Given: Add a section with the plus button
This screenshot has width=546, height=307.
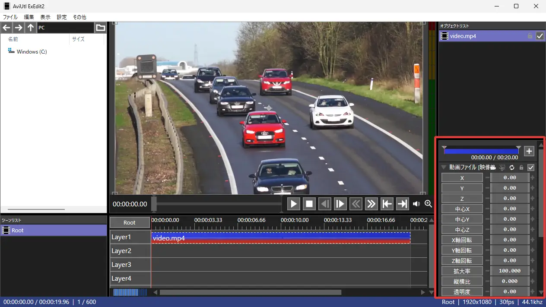Looking at the screenshot, I should 529,151.
